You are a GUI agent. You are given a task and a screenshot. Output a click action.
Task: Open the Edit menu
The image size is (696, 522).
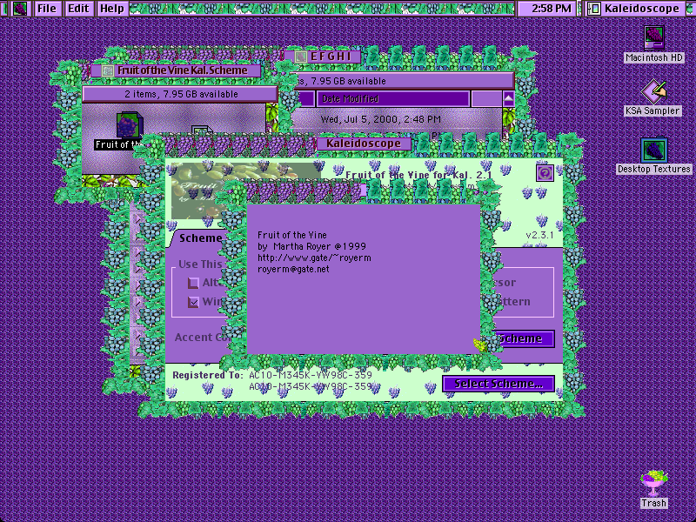click(78, 9)
